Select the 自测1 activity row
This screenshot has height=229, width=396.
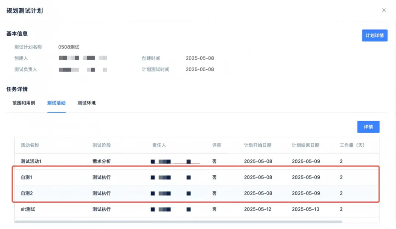click(x=197, y=177)
